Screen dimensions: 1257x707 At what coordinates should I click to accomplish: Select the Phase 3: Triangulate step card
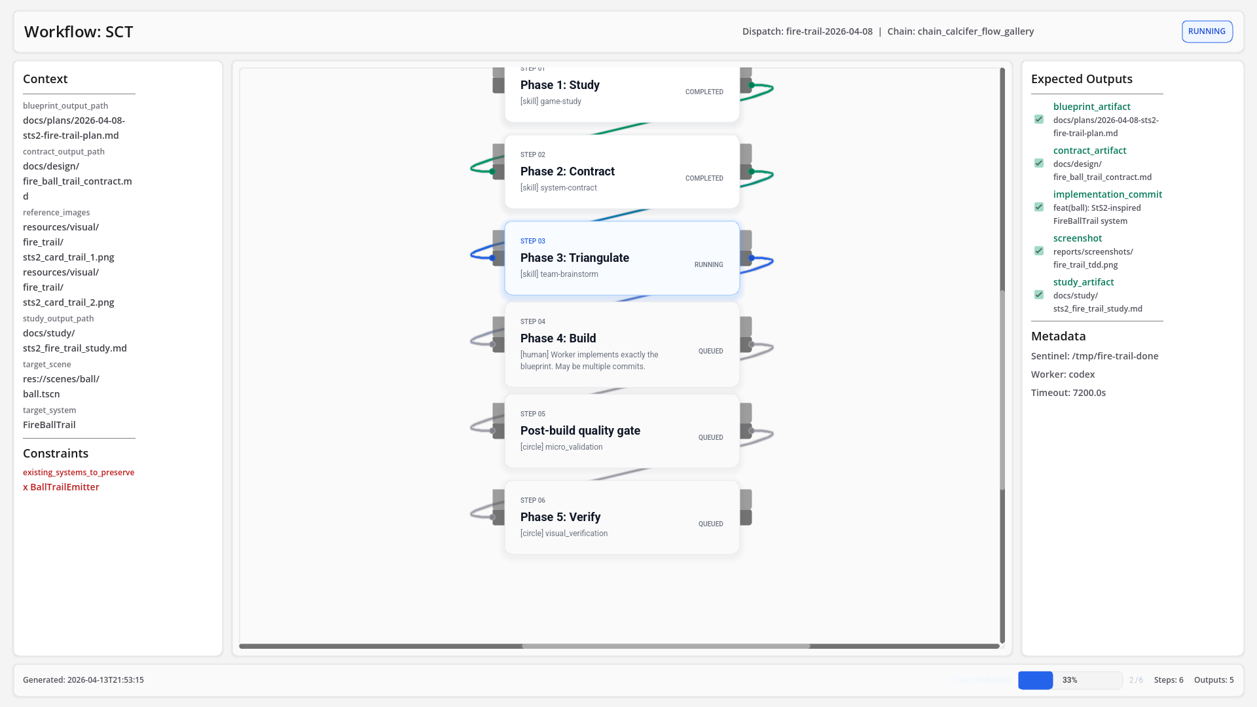click(622, 258)
